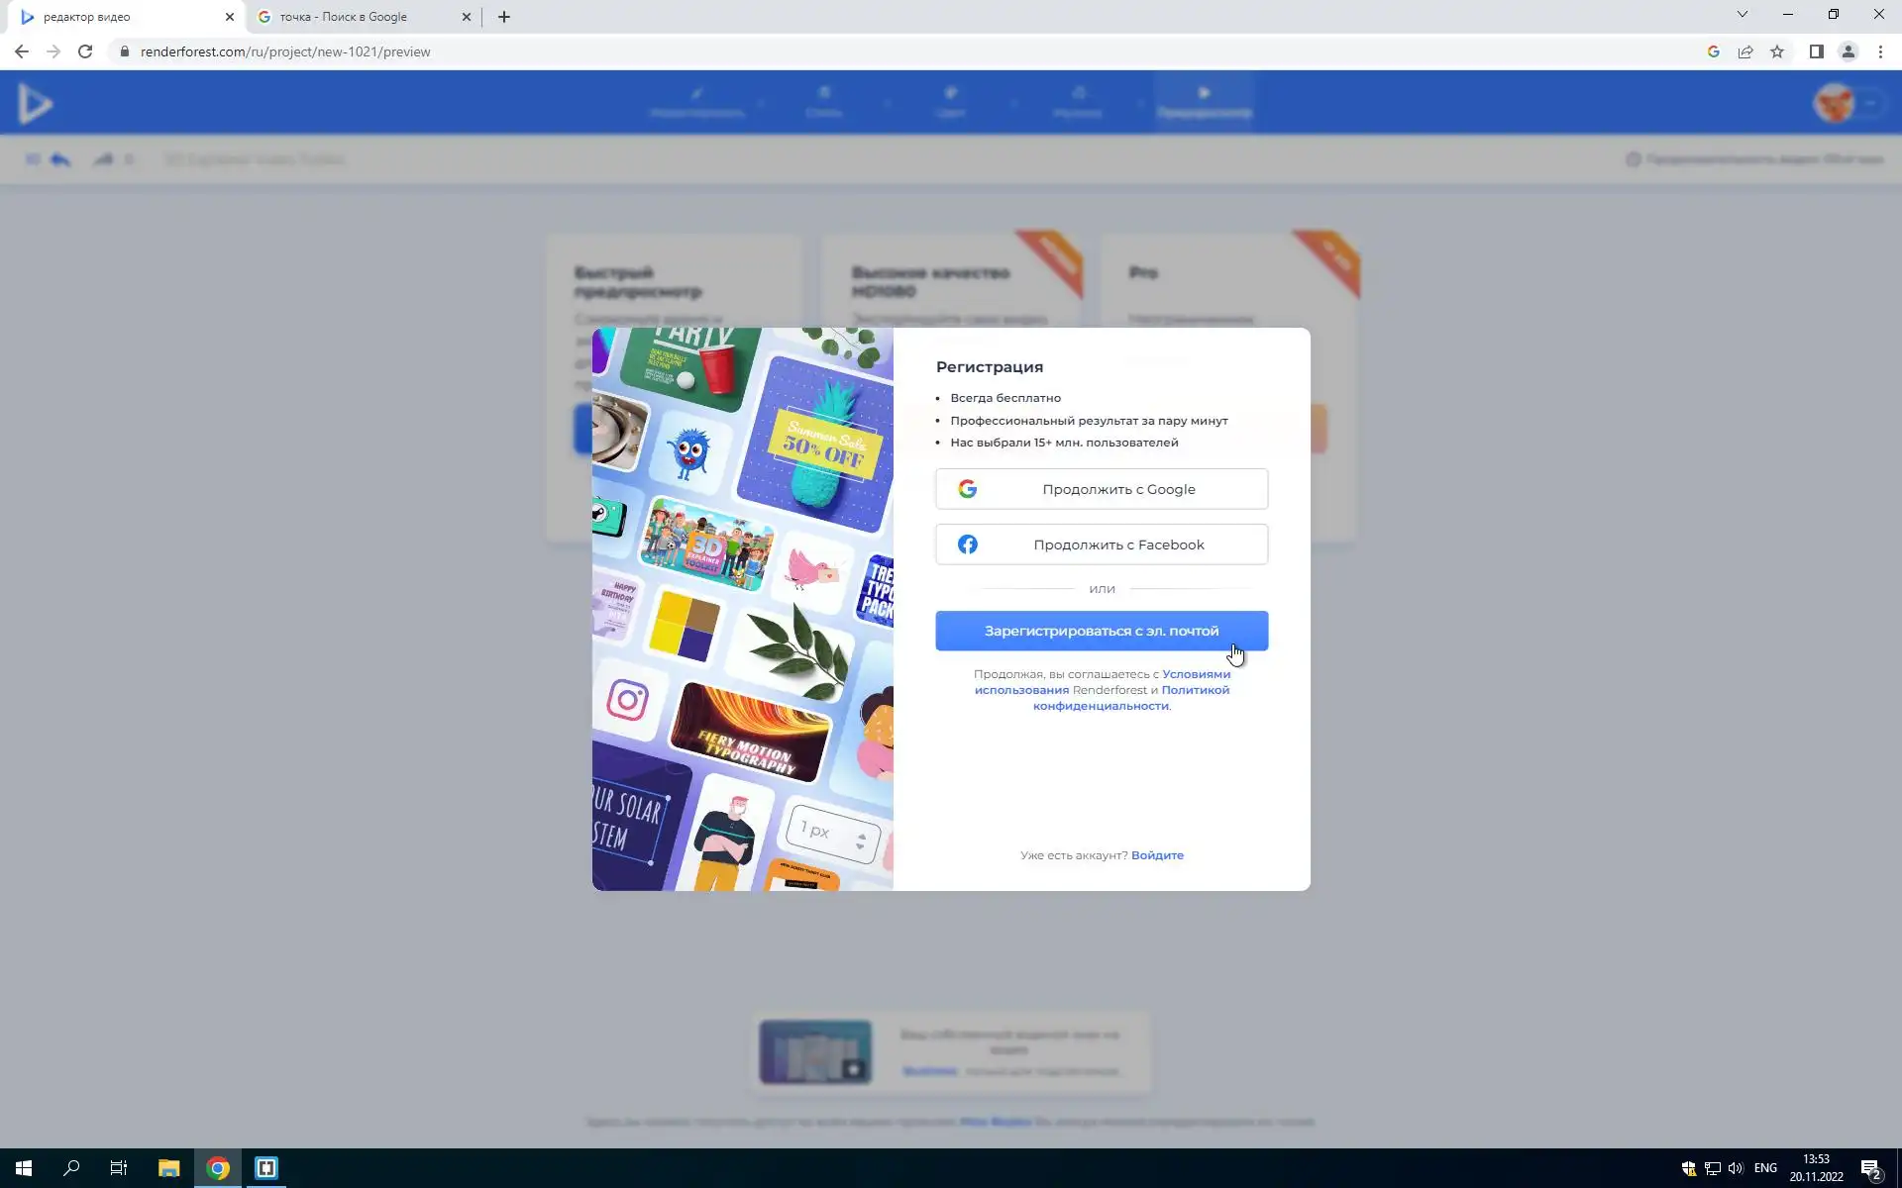
Task: Click the register with email blue button
Action: click(1101, 631)
